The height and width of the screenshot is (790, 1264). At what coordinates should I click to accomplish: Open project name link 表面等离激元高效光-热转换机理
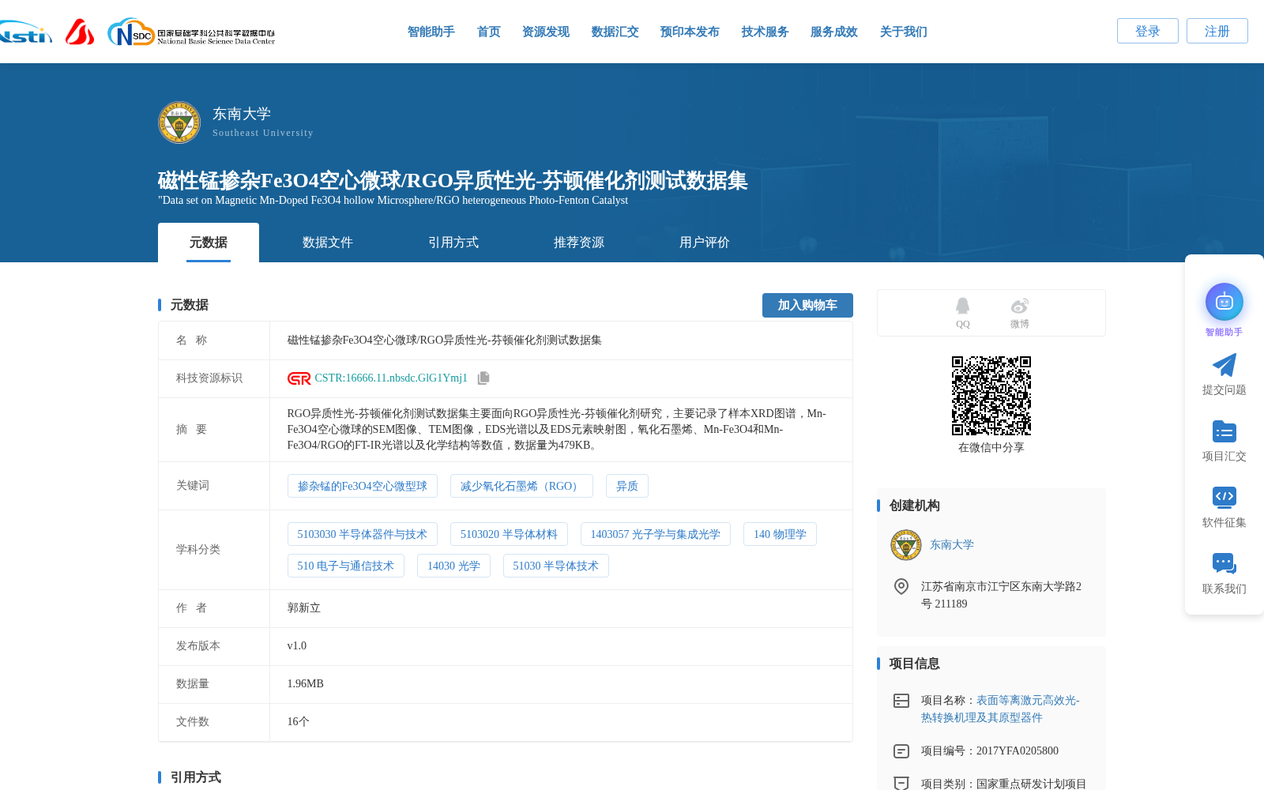[1000, 709]
